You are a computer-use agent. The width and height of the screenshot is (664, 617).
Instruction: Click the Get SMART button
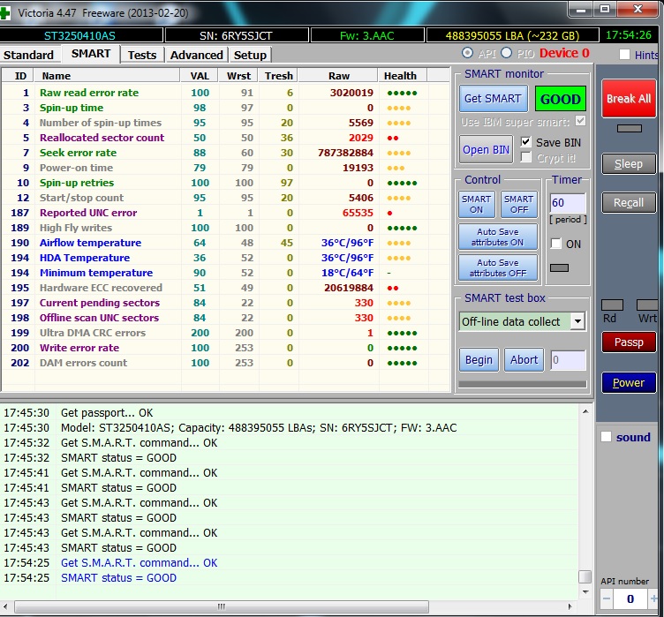(494, 99)
